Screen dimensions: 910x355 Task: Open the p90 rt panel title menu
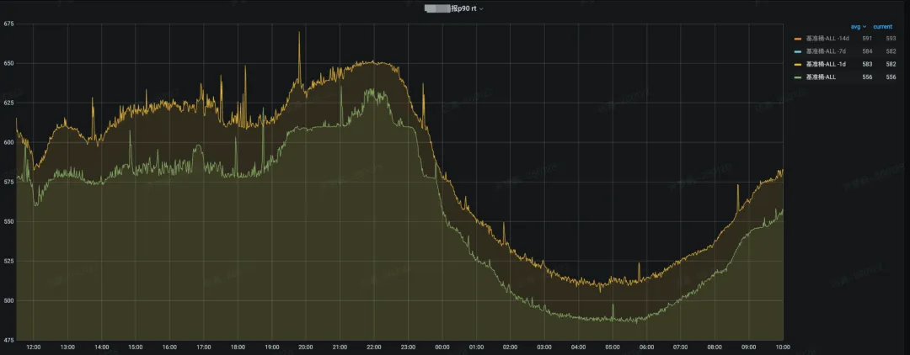point(454,8)
